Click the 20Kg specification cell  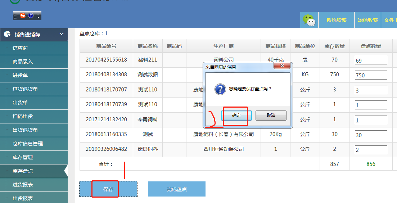(275, 134)
